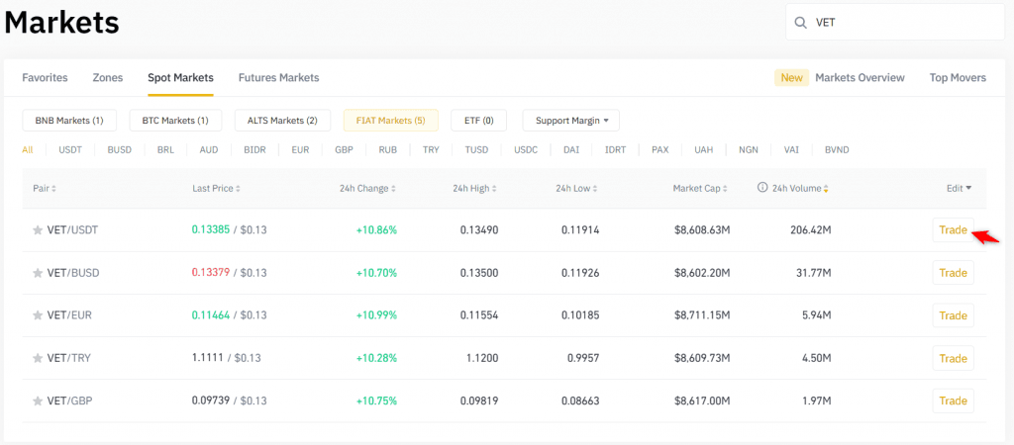1014x445 pixels.
Task: Switch to the Favorites tab
Action: coord(45,77)
